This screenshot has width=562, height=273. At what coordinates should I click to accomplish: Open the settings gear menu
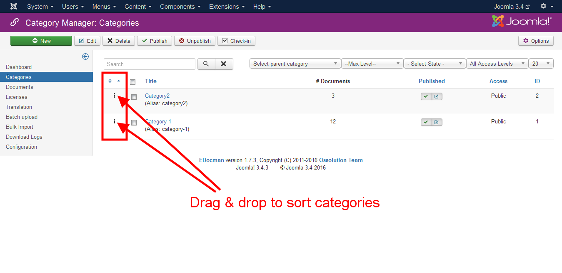coord(546,6)
